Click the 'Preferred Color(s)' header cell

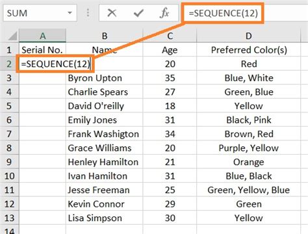click(x=249, y=50)
